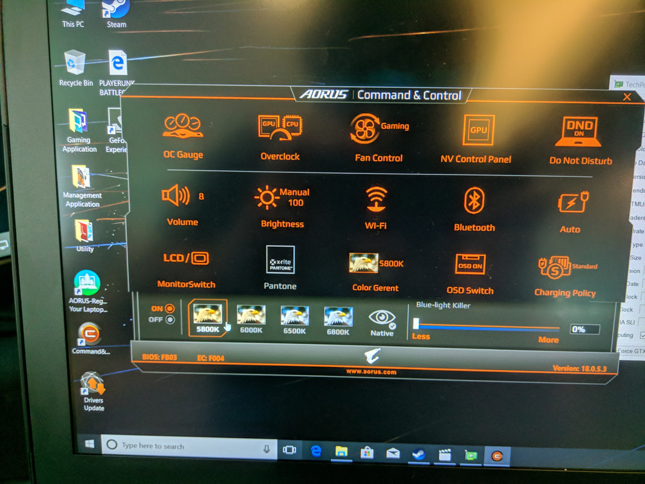Screen dimensions: 645x484
Task: Click the Version: 18.0.5.3 text
Action: pos(579,368)
